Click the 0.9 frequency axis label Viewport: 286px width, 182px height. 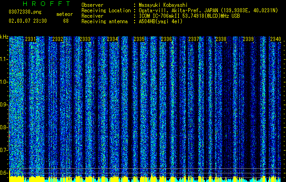[4, 105]
